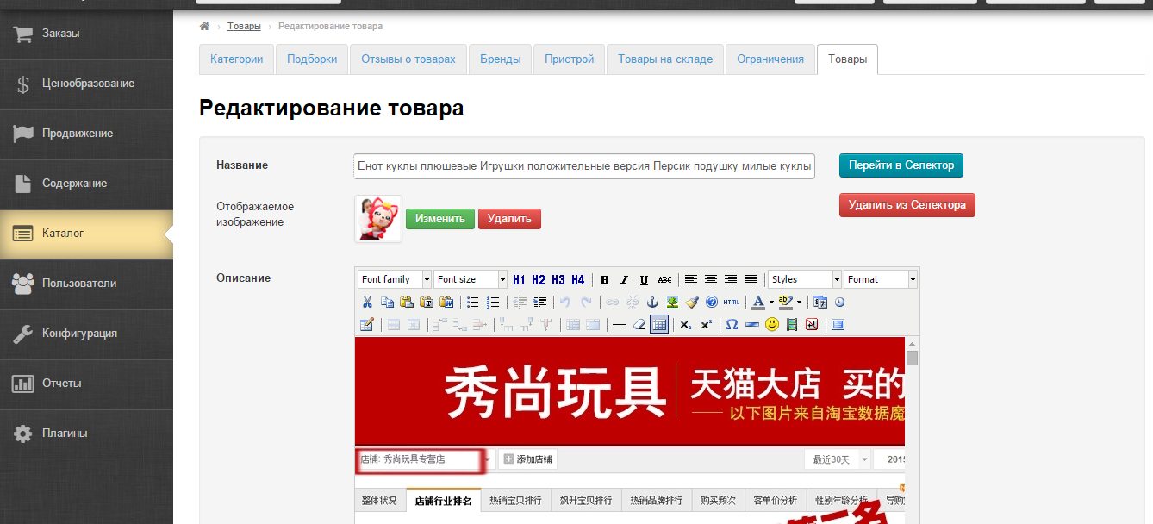The height and width of the screenshot is (524, 1153).
Task: Follow the Товары breadcrumb link
Action: pyautogui.click(x=244, y=27)
